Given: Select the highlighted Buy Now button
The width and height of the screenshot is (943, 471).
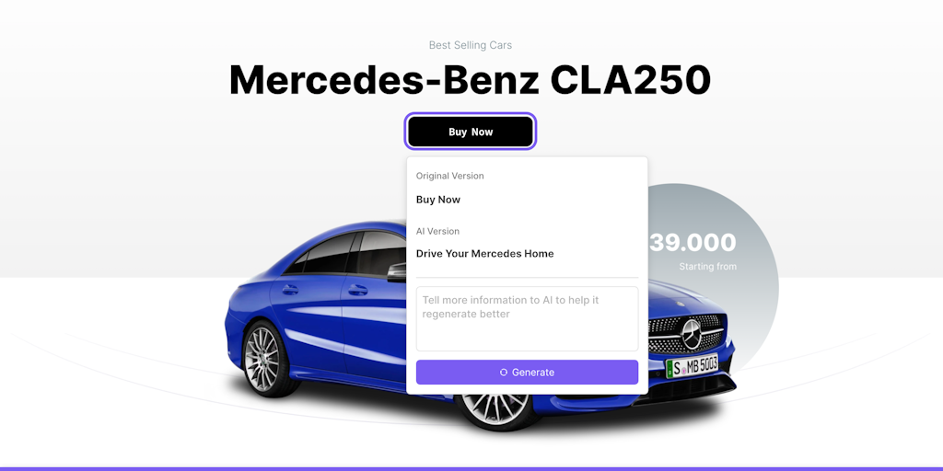Looking at the screenshot, I should [x=471, y=132].
